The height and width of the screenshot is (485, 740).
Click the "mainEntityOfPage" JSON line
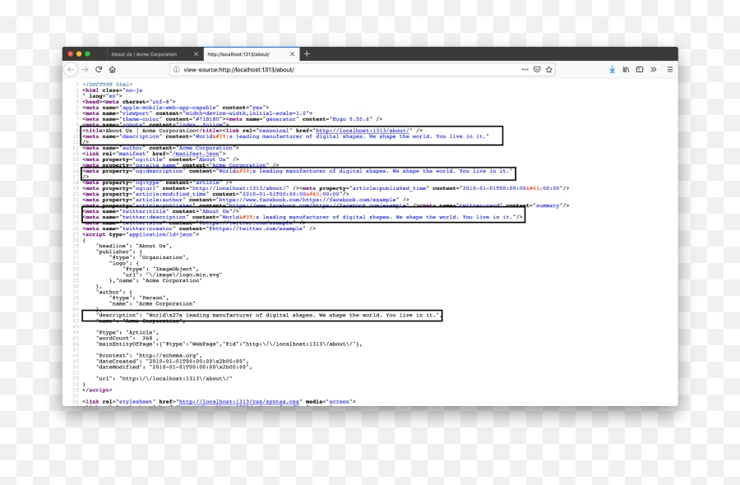(229, 344)
